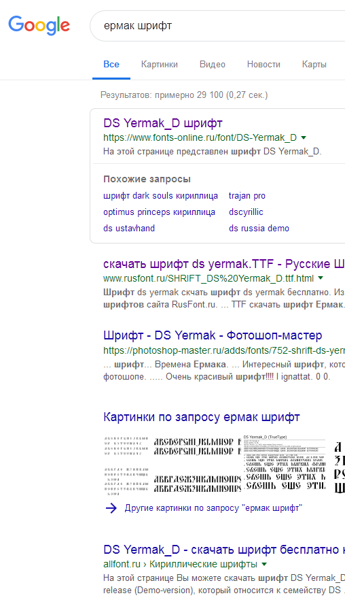Viewport: 345px width, 600px height.
Task: Open 'DS Yermak_D - скачать шрифт бесплатно' result
Action: pyautogui.click(x=224, y=550)
